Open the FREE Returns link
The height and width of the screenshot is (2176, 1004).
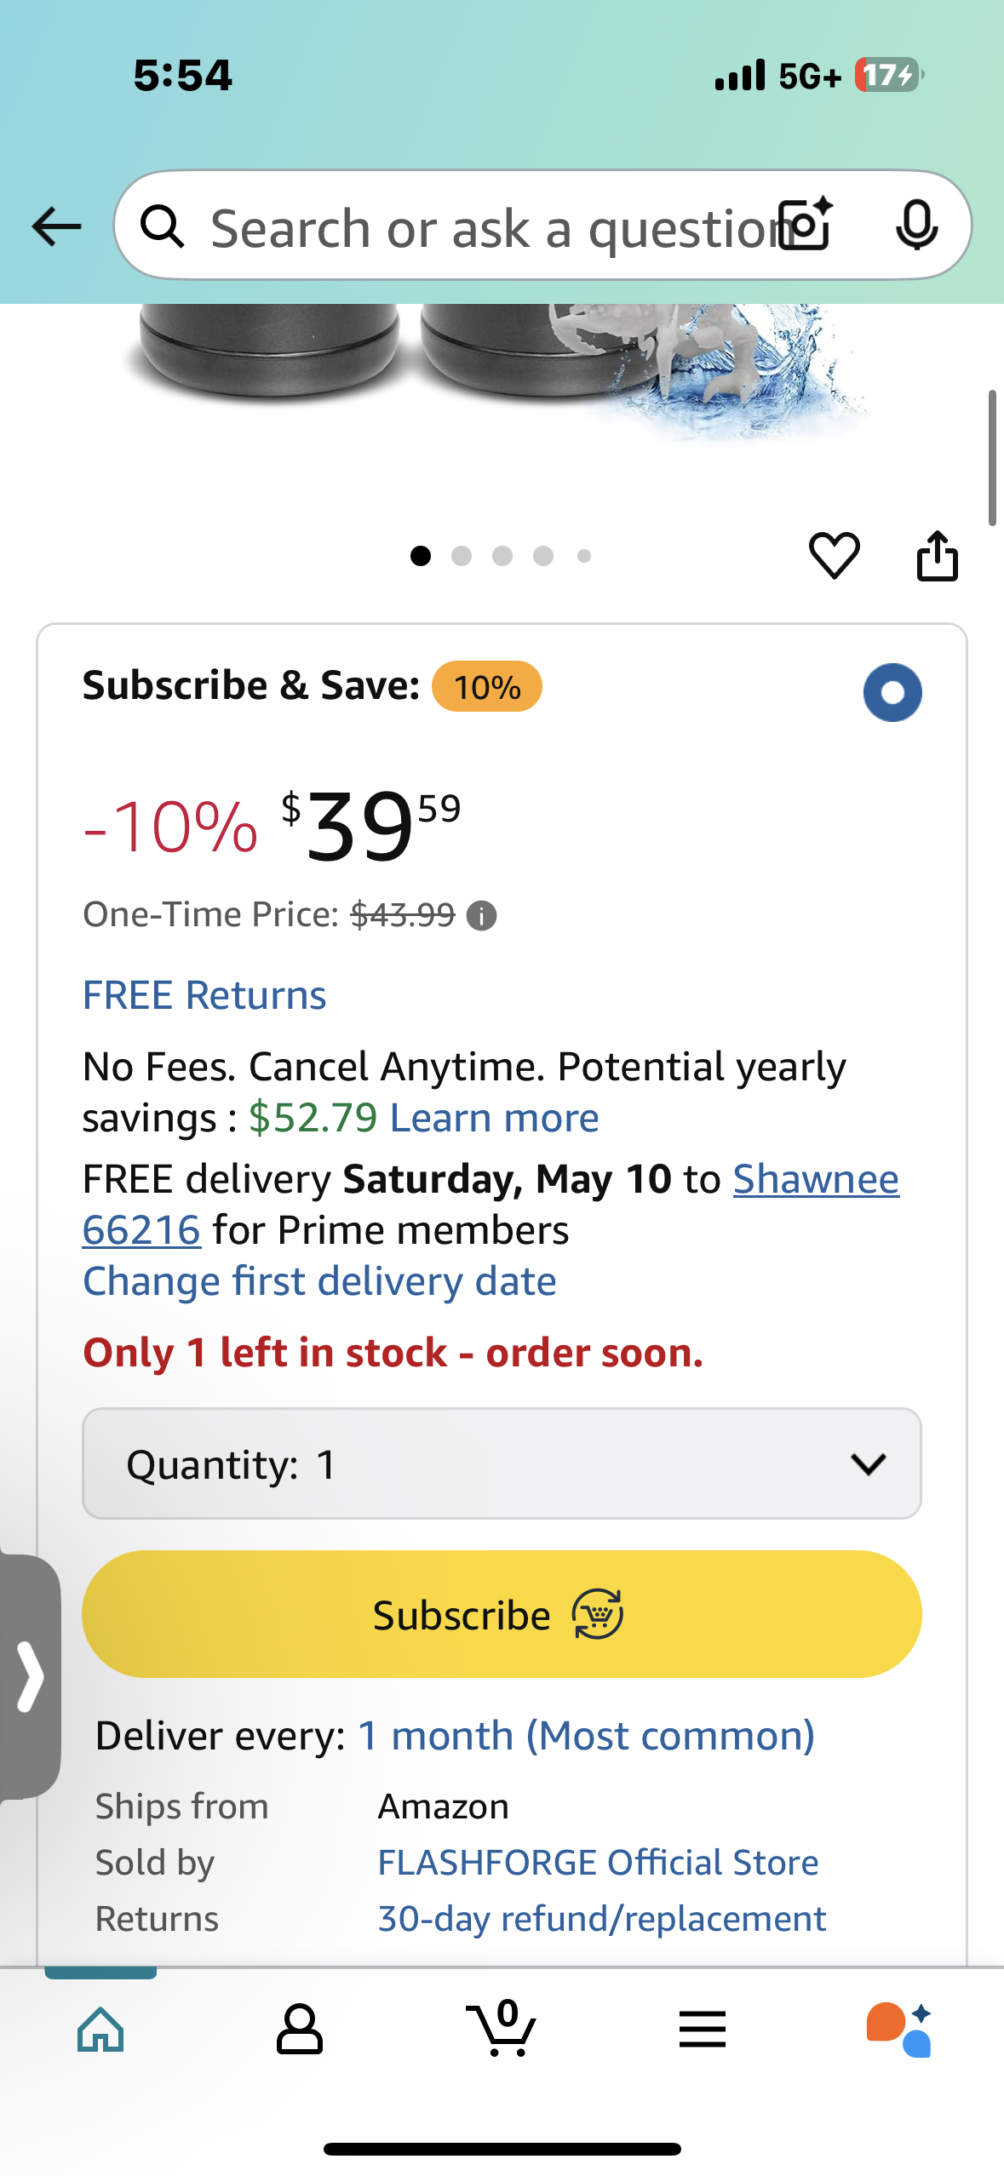[x=204, y=995]
